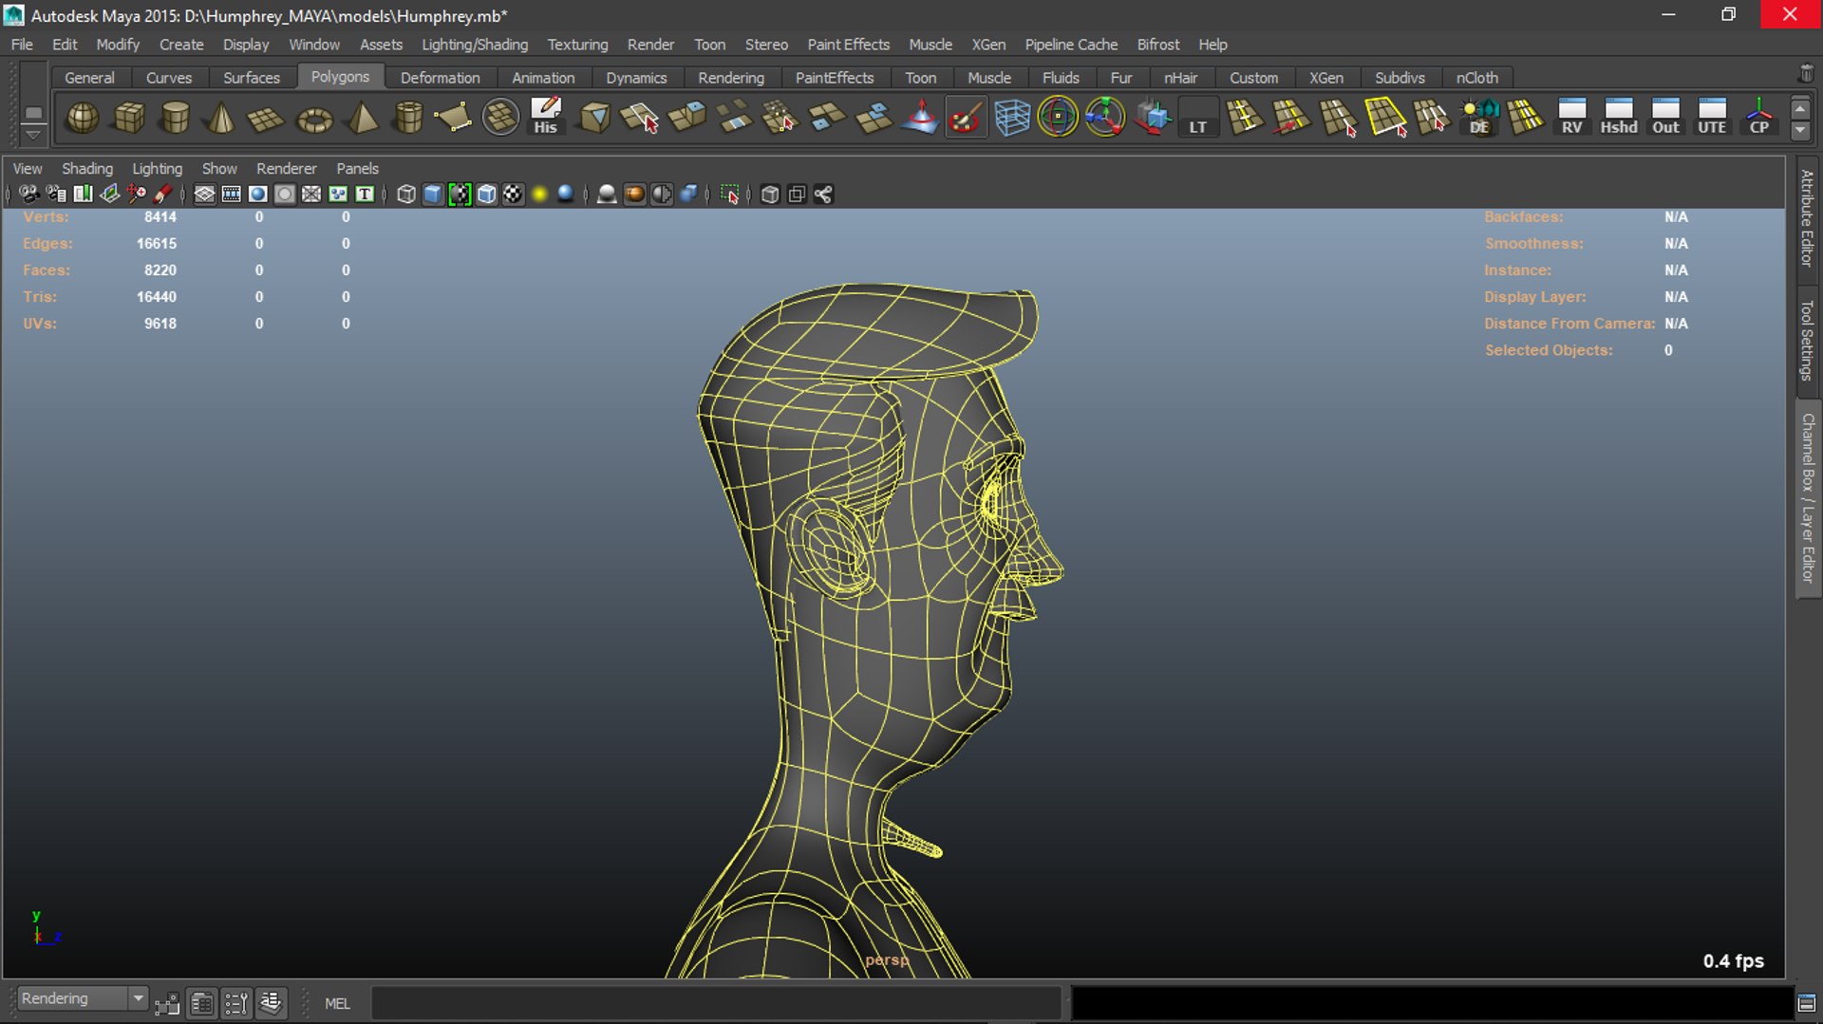The width and height of the screenshot is (1823, 1024).
Task: Toggle smooth shade all (blue cube)
Action: pyautogui.click(x=433, y=195)
